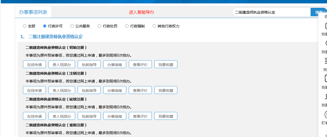Click 在线申请 for 初始注册

(34, 64)
